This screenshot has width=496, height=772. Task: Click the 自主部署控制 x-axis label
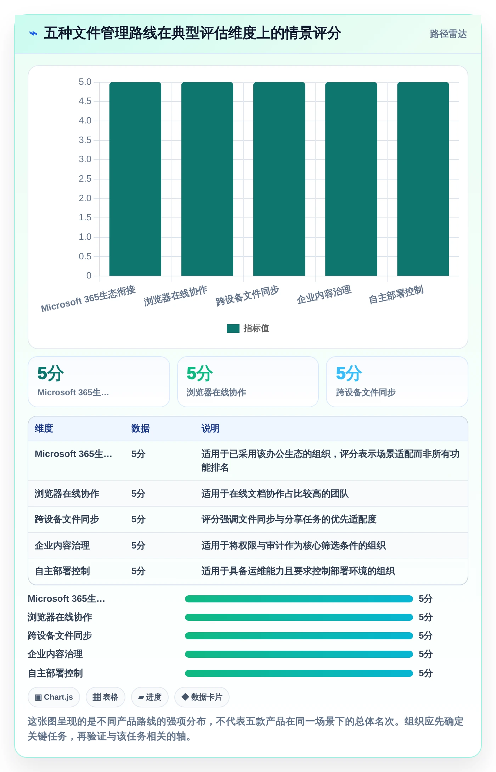[x=396, y=294]
